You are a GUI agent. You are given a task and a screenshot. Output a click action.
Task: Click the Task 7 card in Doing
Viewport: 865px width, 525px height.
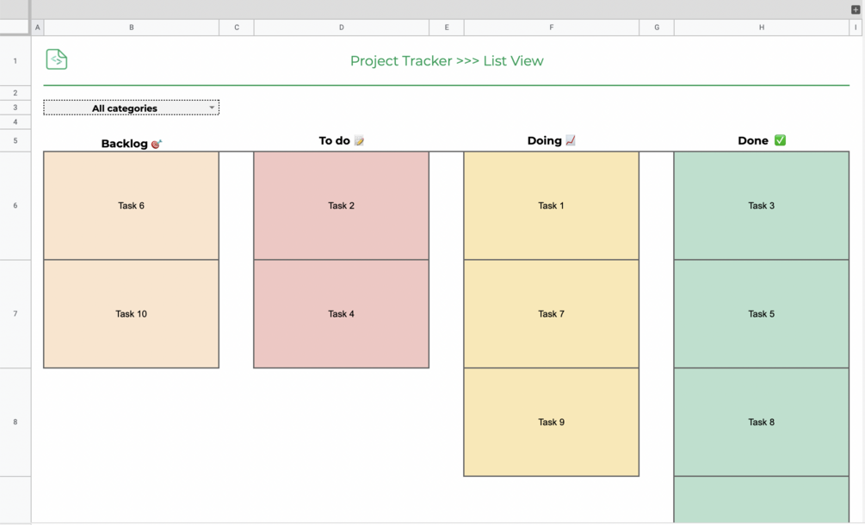(x=551, y=314)
